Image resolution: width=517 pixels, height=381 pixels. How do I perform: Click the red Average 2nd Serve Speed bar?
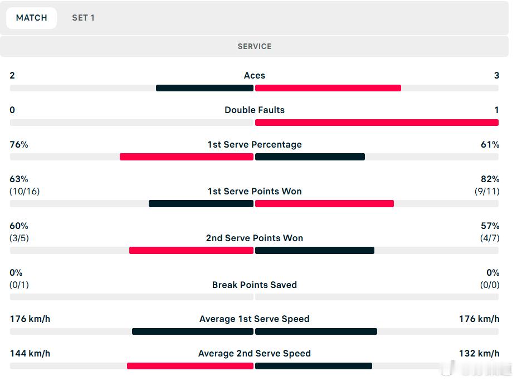pos(190,366)
